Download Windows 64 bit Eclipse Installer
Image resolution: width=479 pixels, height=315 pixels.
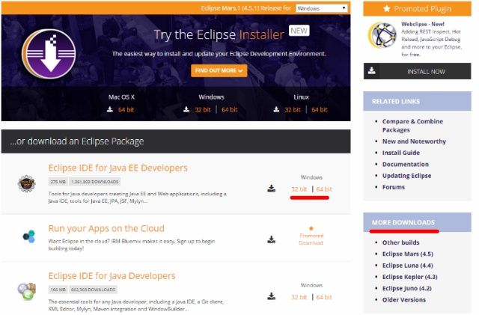coord(230,110)
